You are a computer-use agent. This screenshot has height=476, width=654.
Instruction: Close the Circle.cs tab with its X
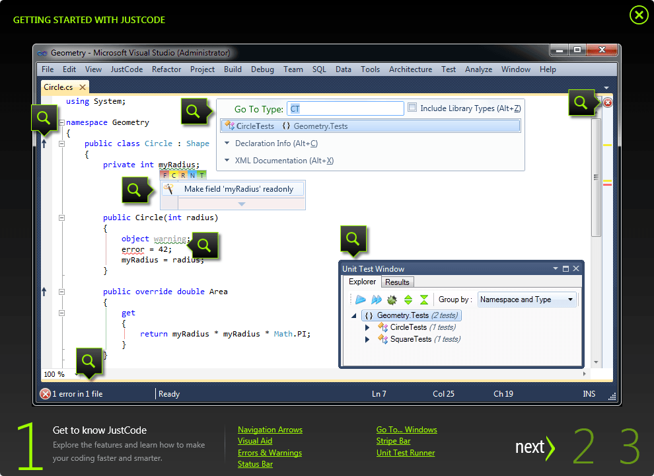(x=83, y=87)
